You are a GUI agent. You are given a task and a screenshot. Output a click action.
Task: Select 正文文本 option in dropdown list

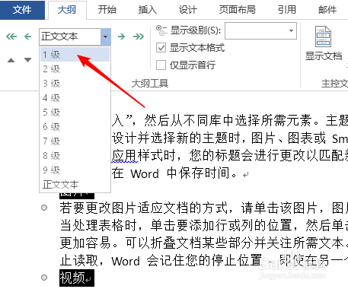click(x=75, y=185)
